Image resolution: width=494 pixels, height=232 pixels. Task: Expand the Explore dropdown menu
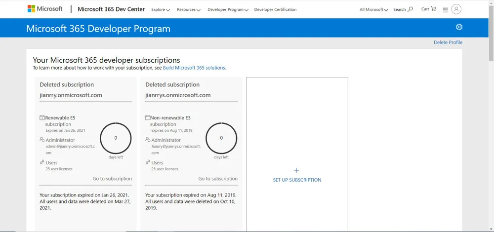[x=160, y=9]
